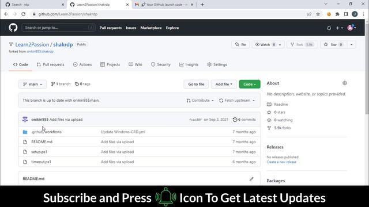The image size is (369, 207).
Task: Open the Actions tab
Action: 82,64
